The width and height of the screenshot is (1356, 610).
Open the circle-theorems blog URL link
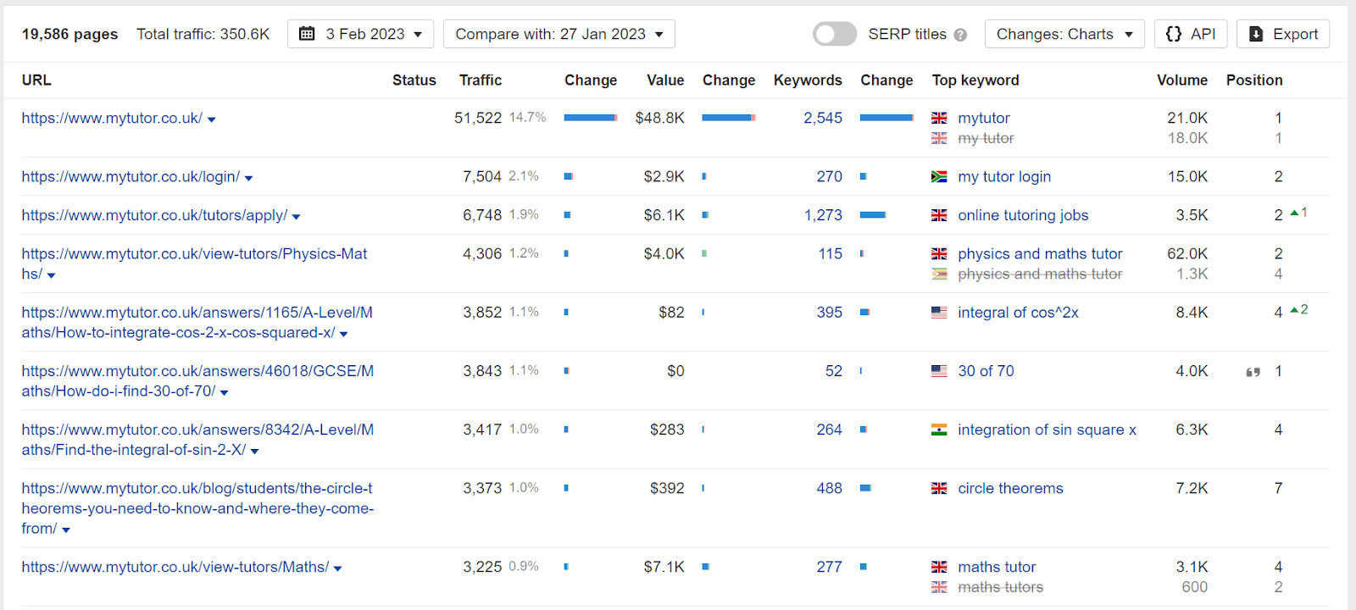tap(197, 508)
